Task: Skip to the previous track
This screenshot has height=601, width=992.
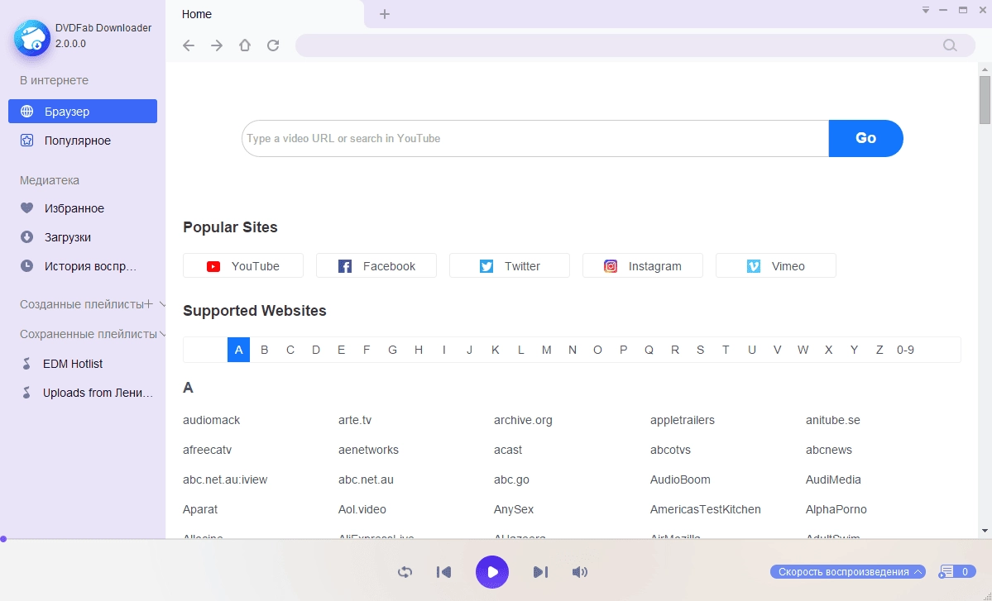Action: pyautogui.click(x=444, y=572)
